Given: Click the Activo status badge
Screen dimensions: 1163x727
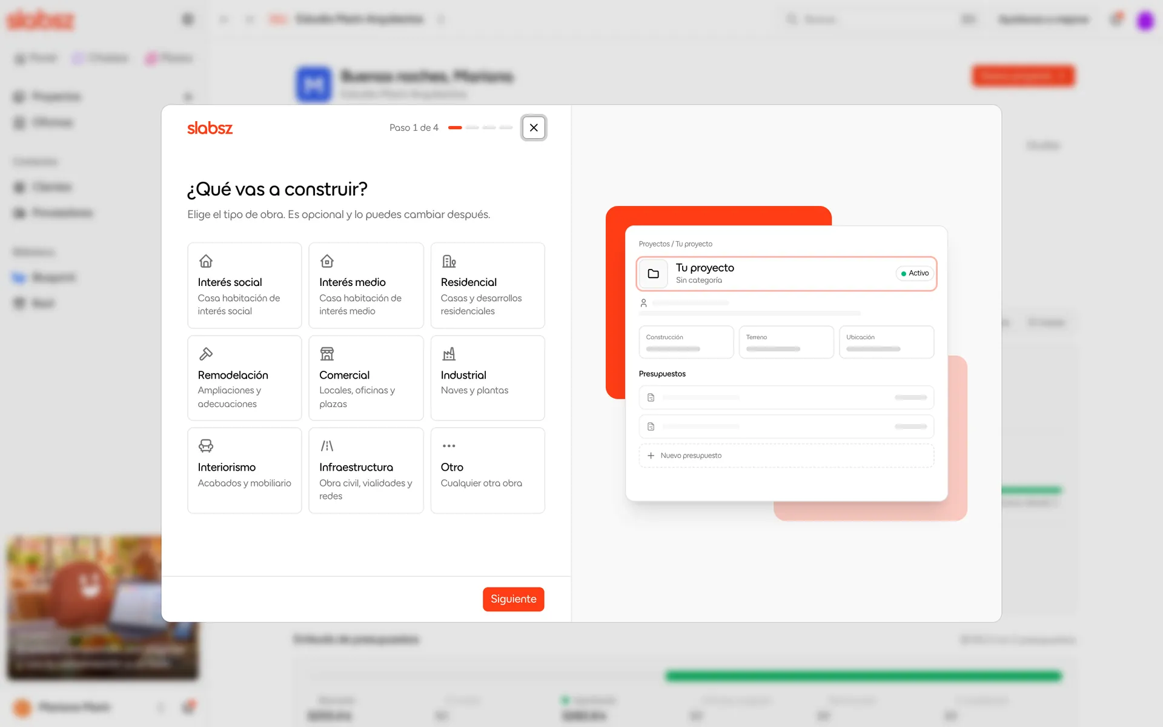Looking at the screenshot, I should [x=915, y=273].
